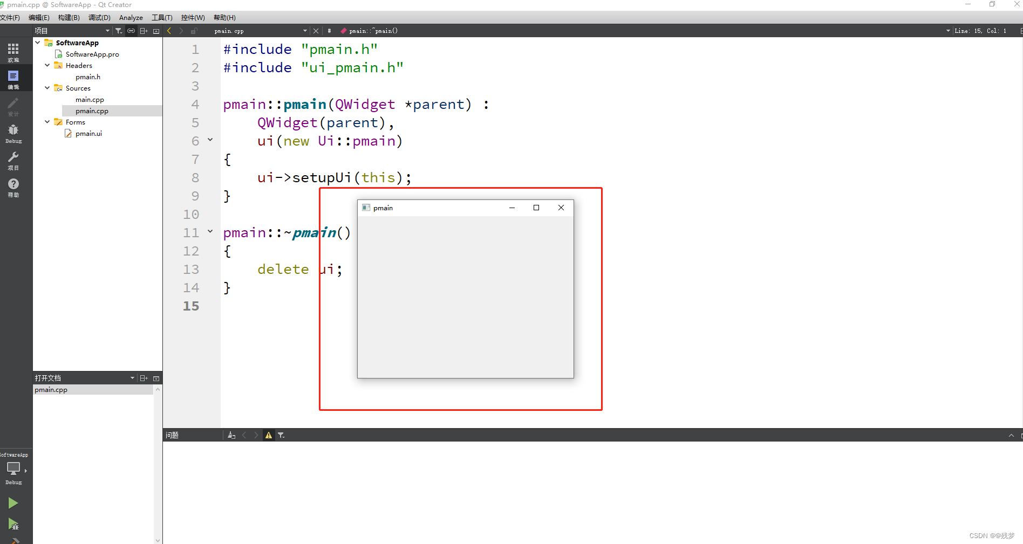Split the Open Documents panel
The image size is (1023, 544).
(144, 378)
